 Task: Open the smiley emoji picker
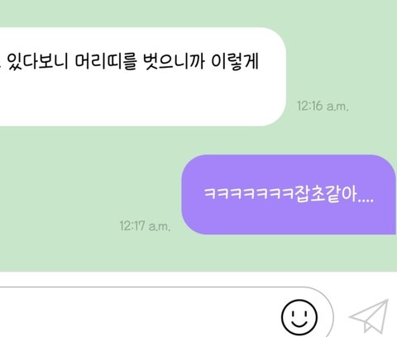click(299, 317)
